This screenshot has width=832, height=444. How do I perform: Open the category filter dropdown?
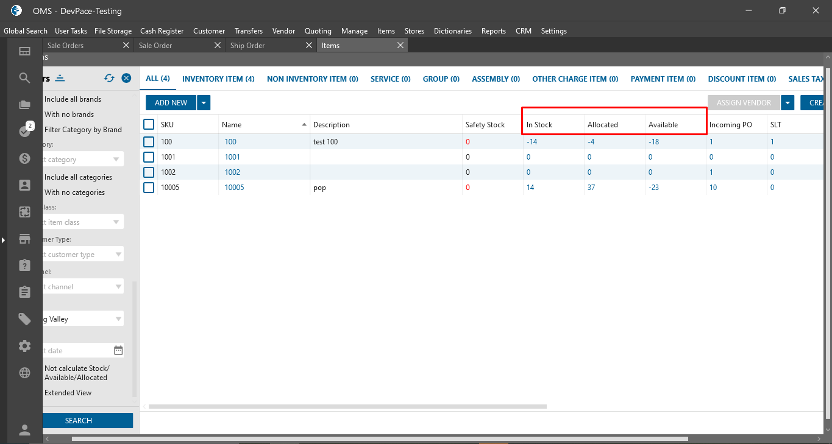point(116,160)
